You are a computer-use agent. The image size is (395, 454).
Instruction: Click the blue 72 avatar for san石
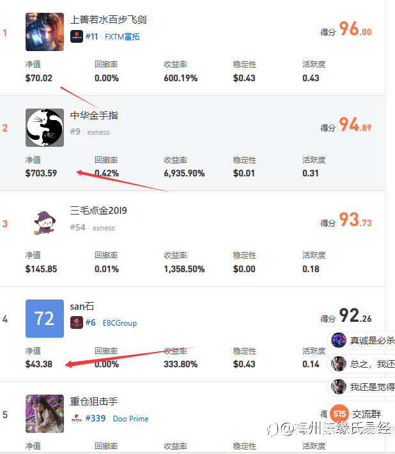click(x=45, y=319)
